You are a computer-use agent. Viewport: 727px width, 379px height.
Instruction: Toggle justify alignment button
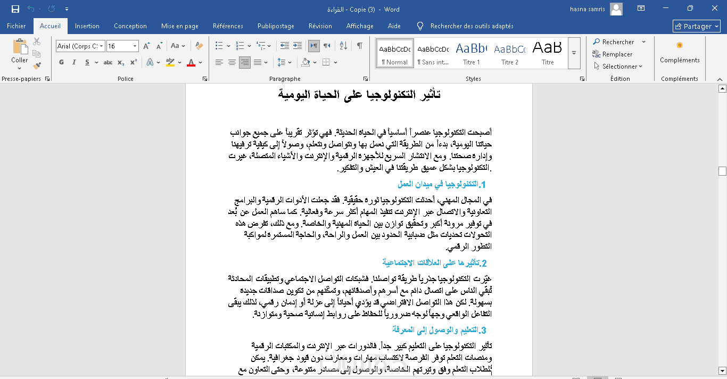[x=258, y=62]
